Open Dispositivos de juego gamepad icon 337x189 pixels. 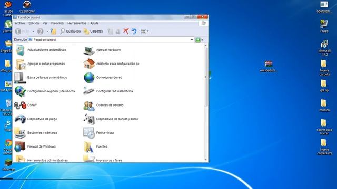20,119
